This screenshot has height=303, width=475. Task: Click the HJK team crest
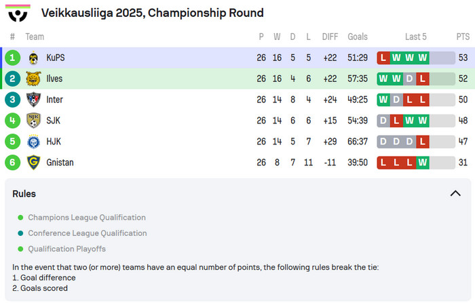tap(33, 142)
